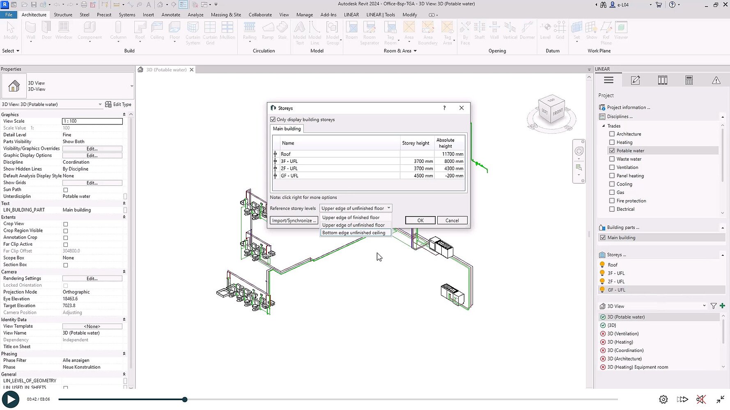The width and height of the screenshot is (730, 410).
Task: Switch to the Systems ribbon tab
Action: (127, 15)
